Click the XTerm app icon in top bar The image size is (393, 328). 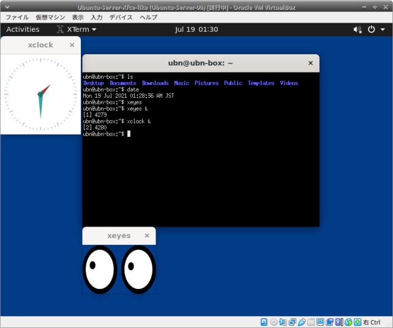[60, 29]
